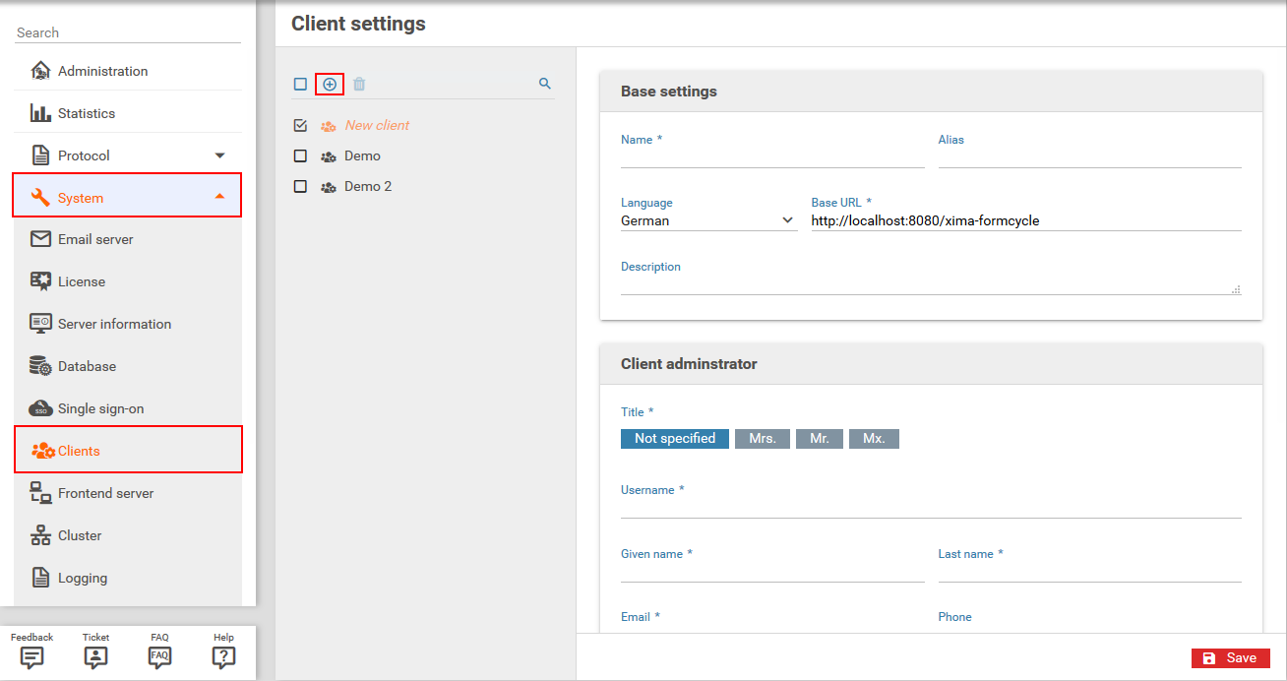The height and width of the screenshot is (681, 1287).
Task: Open the client list search magnifier
Action: click(x=545, y=85)
